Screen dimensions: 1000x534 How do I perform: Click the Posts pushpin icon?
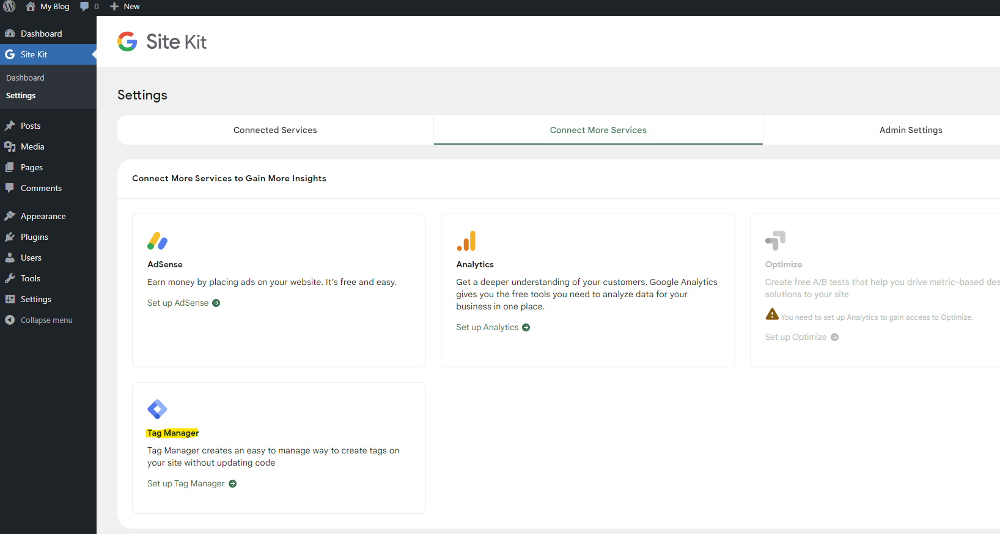10,126
